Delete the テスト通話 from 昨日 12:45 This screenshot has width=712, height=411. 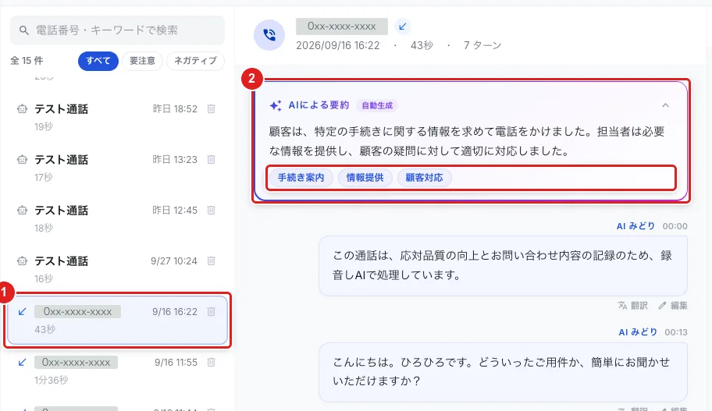point(211,211)
